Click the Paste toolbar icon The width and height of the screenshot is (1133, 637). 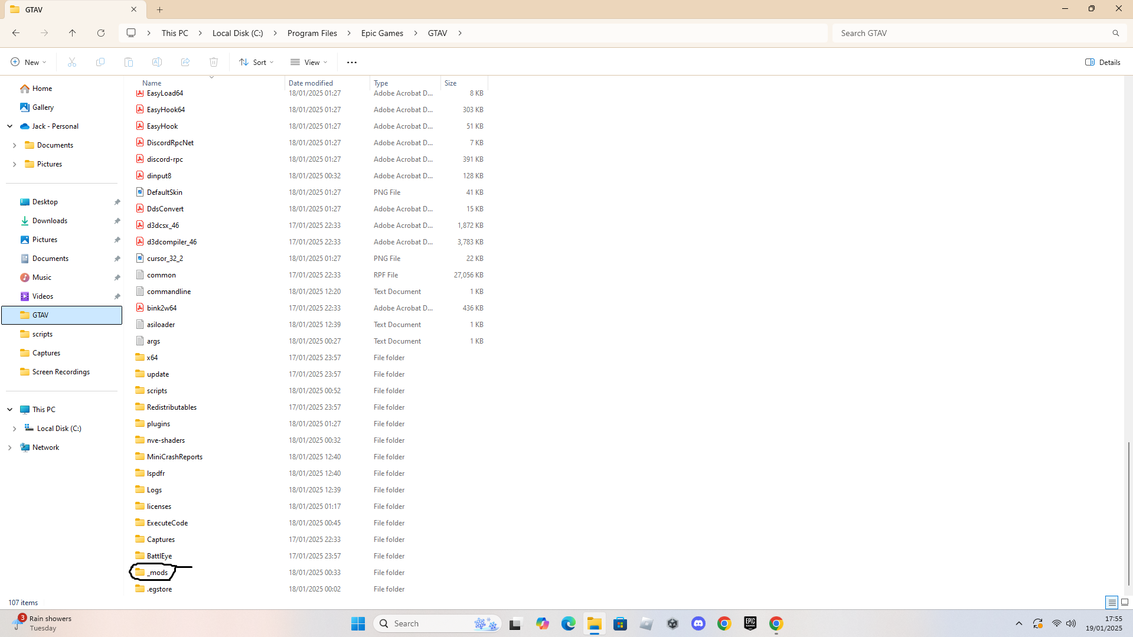pos(129,62)
